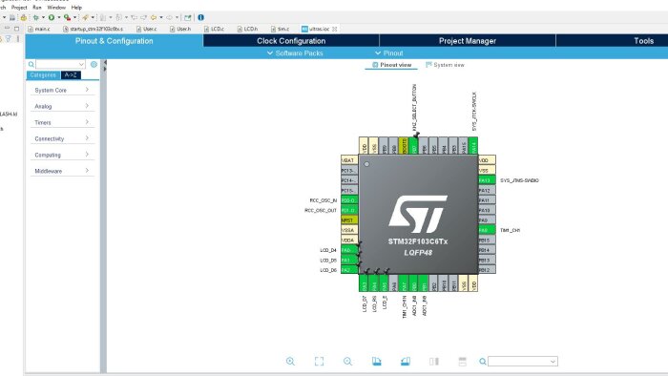The width and height of the screenshot is (668, 376).
Task: Switch the peripheral list to A->Z
Action: tap(71, 75)
